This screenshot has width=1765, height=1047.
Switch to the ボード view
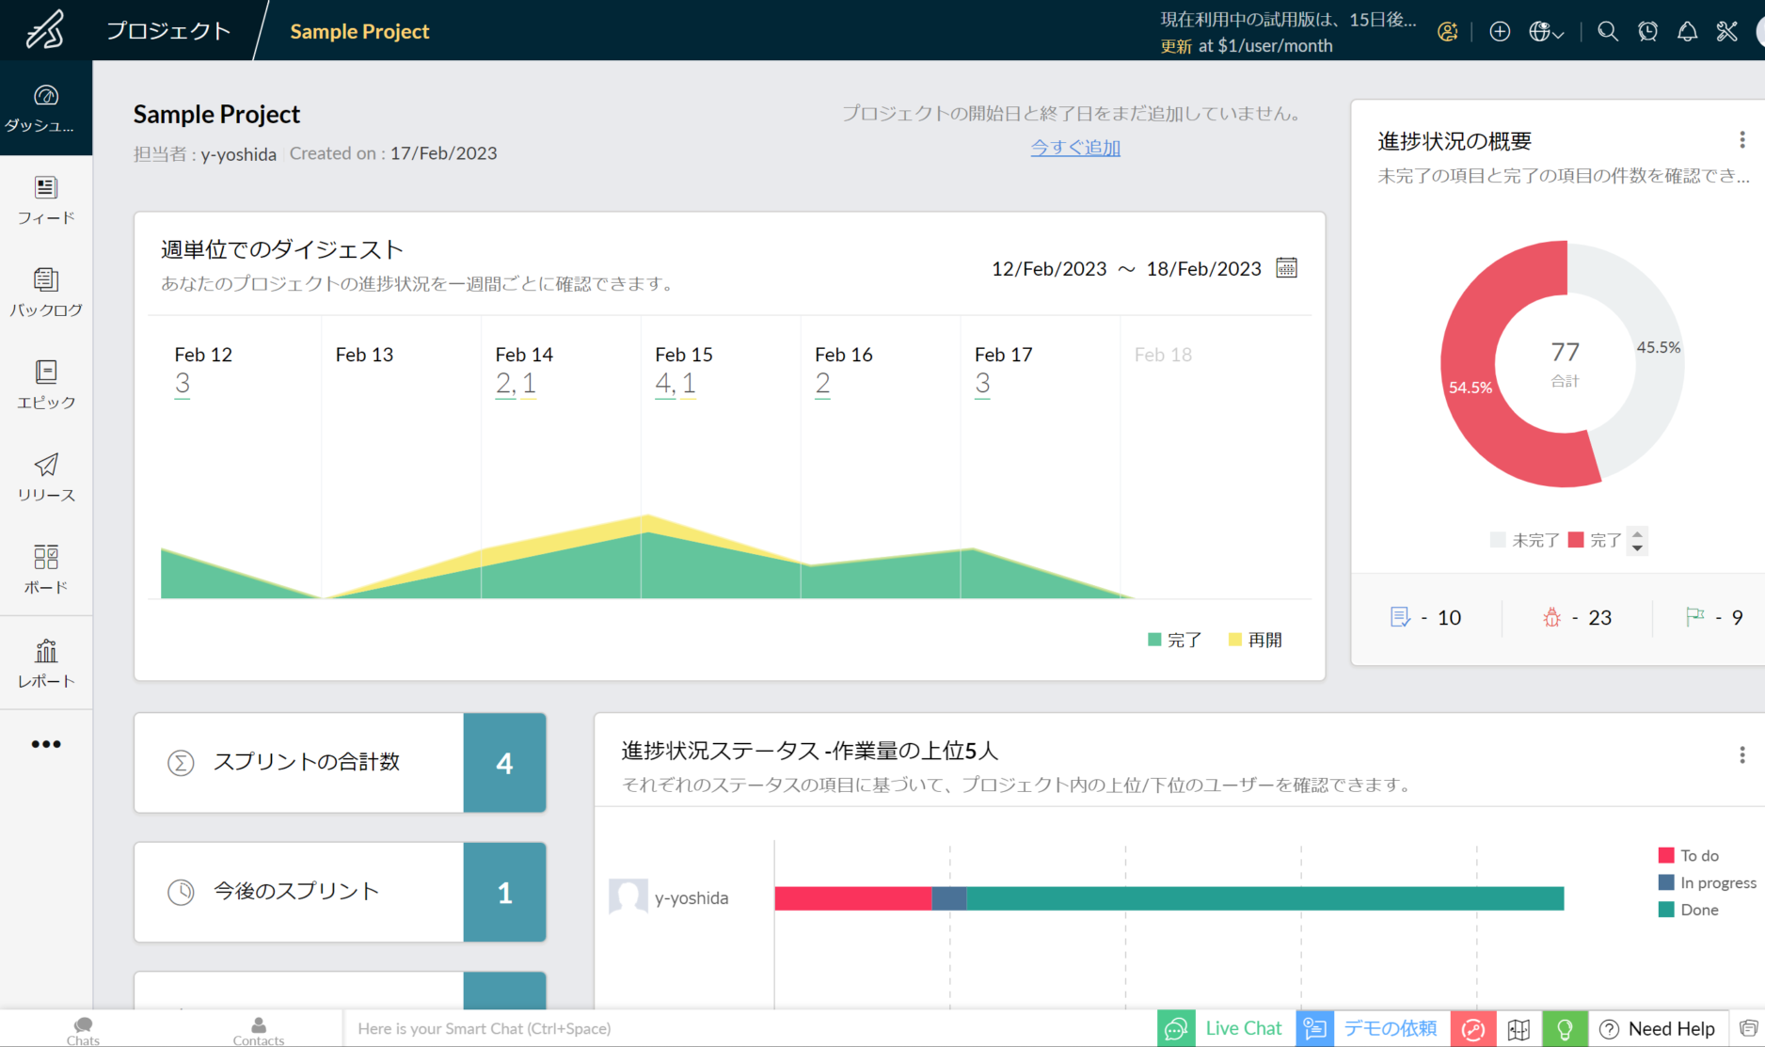[45, 567]
